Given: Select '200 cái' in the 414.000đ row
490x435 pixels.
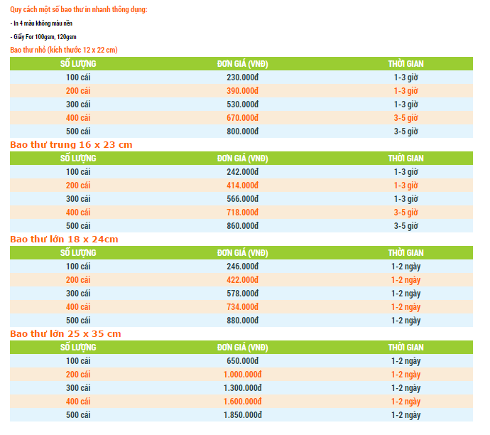Looking at the screenshot, I should click(78, 185).
